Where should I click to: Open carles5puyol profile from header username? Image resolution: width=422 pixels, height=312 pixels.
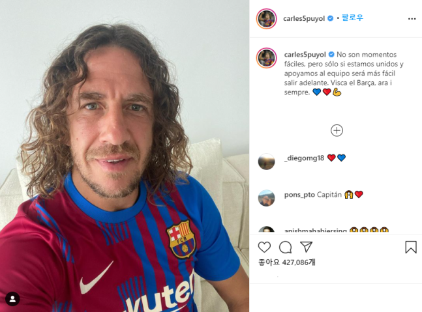(x=304, y=18)
